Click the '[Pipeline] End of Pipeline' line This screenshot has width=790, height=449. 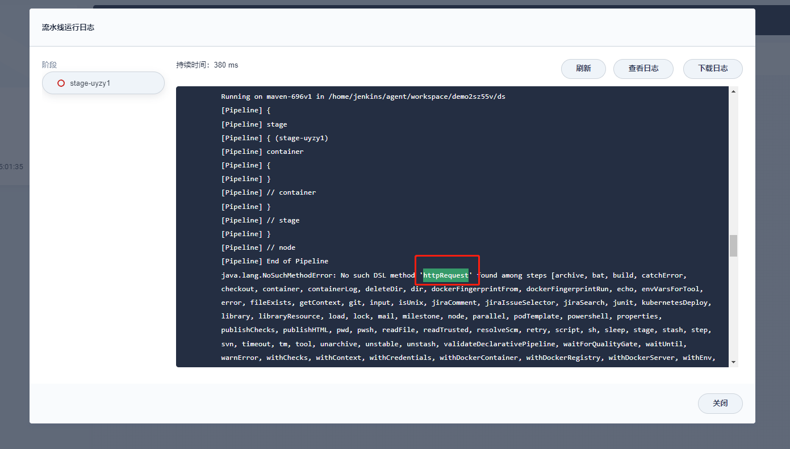click(x=275, y=261)
